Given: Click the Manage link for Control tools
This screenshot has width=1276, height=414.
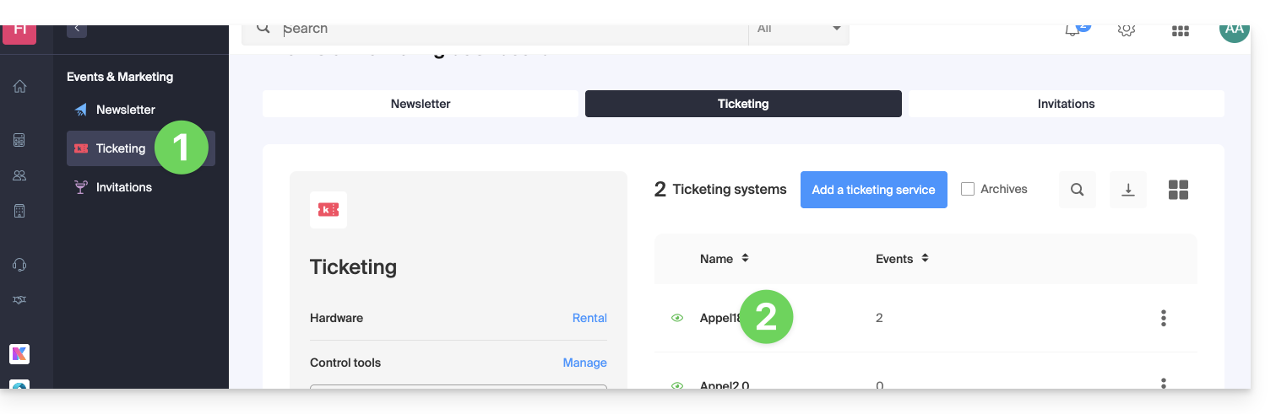Looking at the screenshot, I should click(584, 363).
